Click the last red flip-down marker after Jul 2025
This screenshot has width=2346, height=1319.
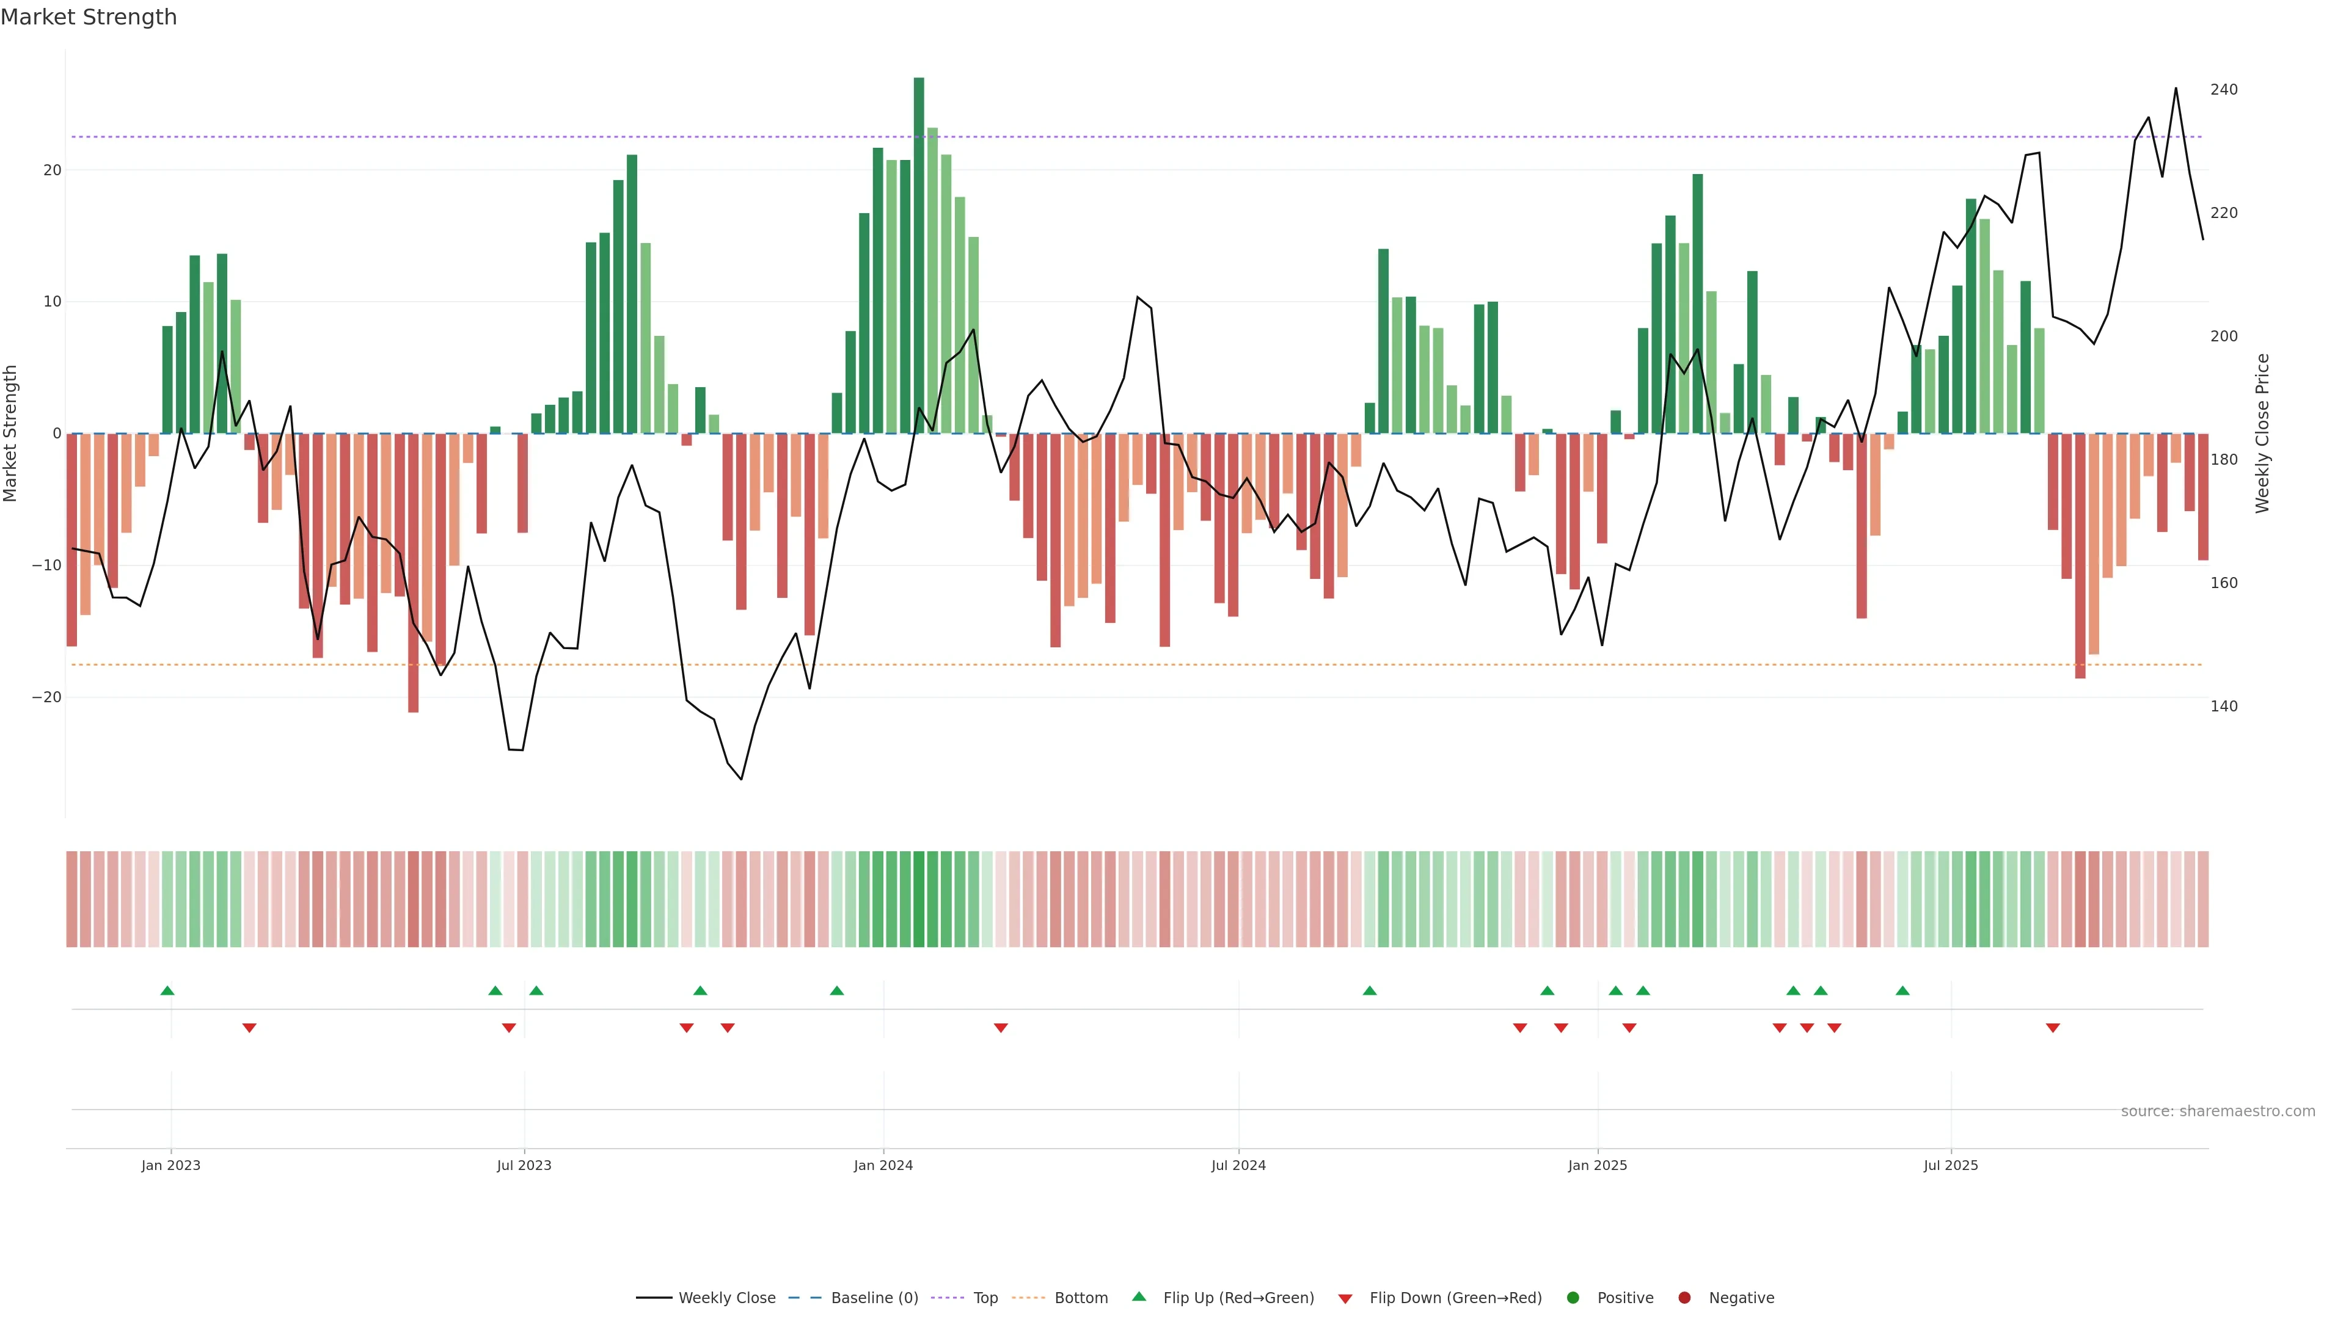[x=2053, y=1028]
